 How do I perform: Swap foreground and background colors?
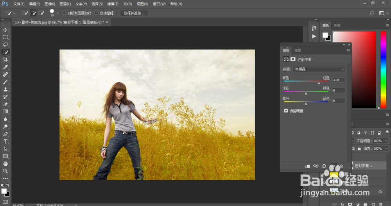click(8, 185)
